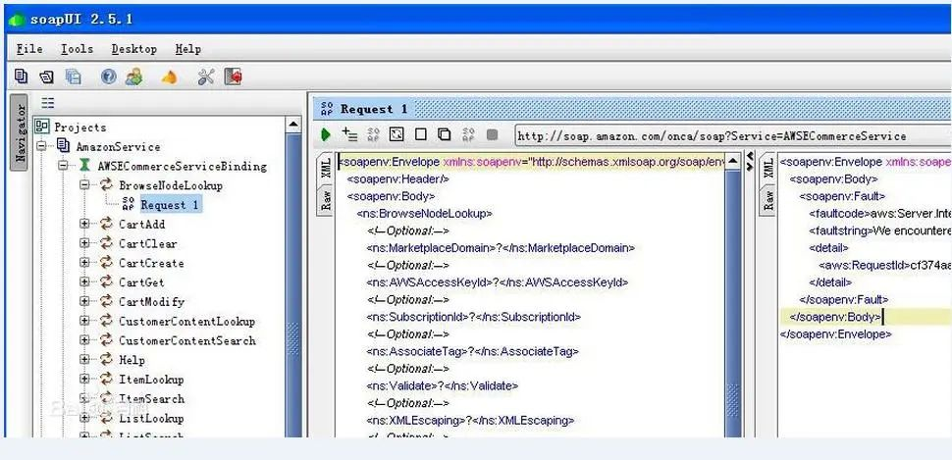This screenshot has width=952, height=460.
Task: Select the request editor XML tab
Action: click(x=327, y=167)
